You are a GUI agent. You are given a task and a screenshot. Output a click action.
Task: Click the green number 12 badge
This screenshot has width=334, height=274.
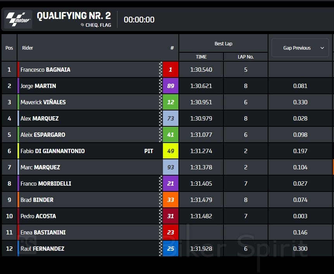[x=170, y=102]
